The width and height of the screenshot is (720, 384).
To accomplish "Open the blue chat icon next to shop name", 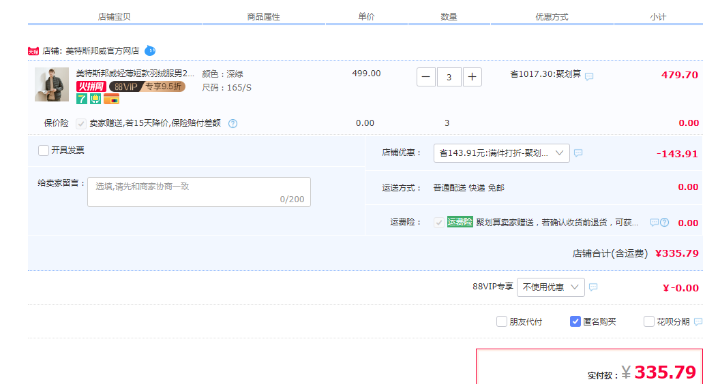I will click(150, 50).
